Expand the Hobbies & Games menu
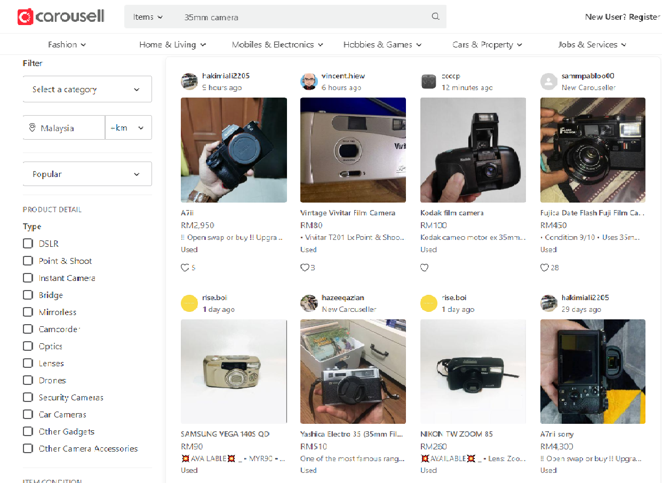The image size is (662, 483). click(x=382, y=45)
